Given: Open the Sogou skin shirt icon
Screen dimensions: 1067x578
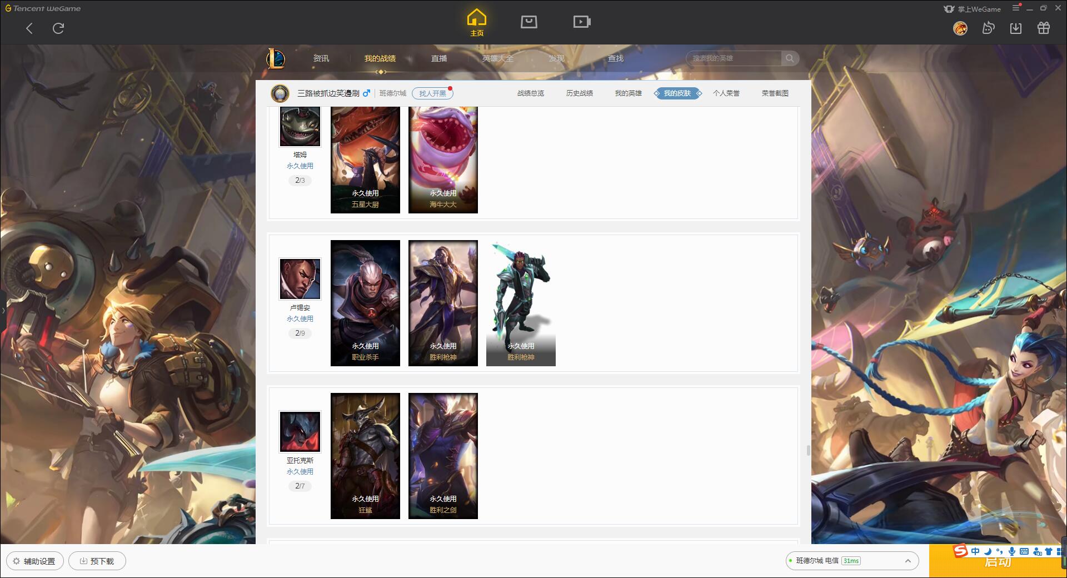Looking at the screenshot, I should tap(1049, 551).
